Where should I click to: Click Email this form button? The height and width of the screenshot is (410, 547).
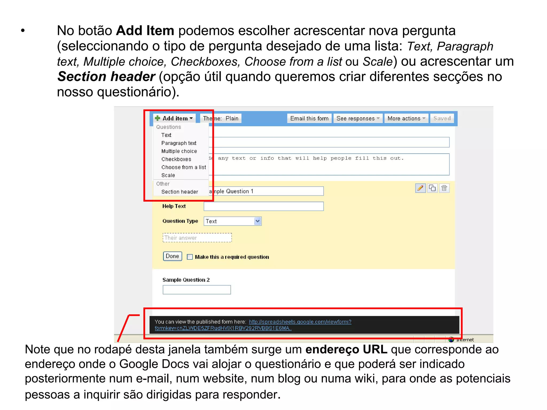(x=309, y=118)
